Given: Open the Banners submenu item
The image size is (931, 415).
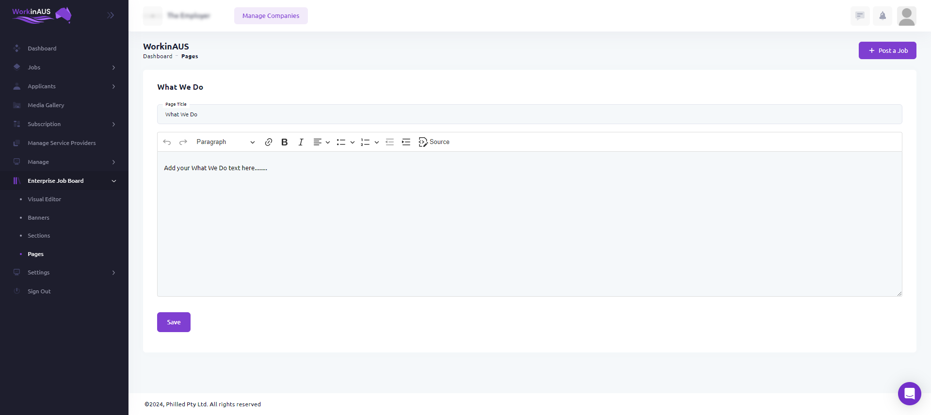Looking at the screenshot, I should (38, 218).
